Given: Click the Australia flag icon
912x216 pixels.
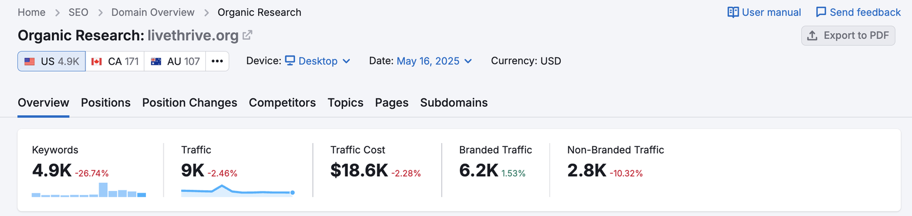Looking at the screenshot, I should [156, 62].
